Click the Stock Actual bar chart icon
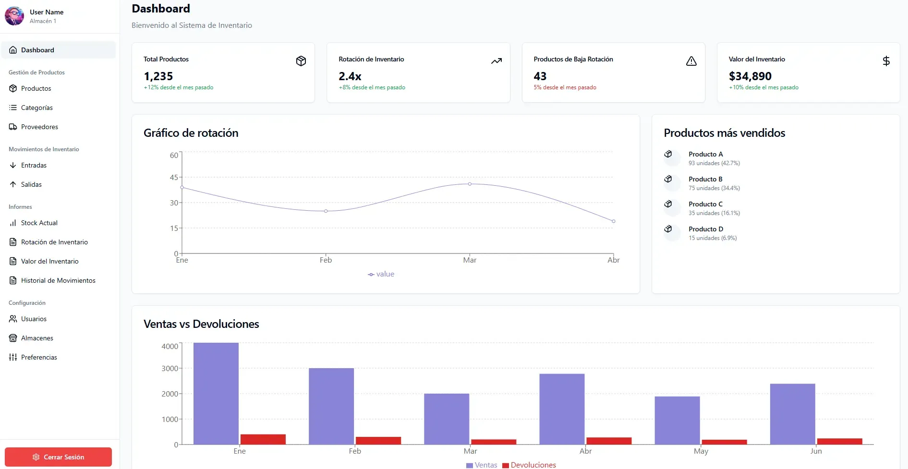The height and width of the screenshot is (469, 908). [13, 223]
